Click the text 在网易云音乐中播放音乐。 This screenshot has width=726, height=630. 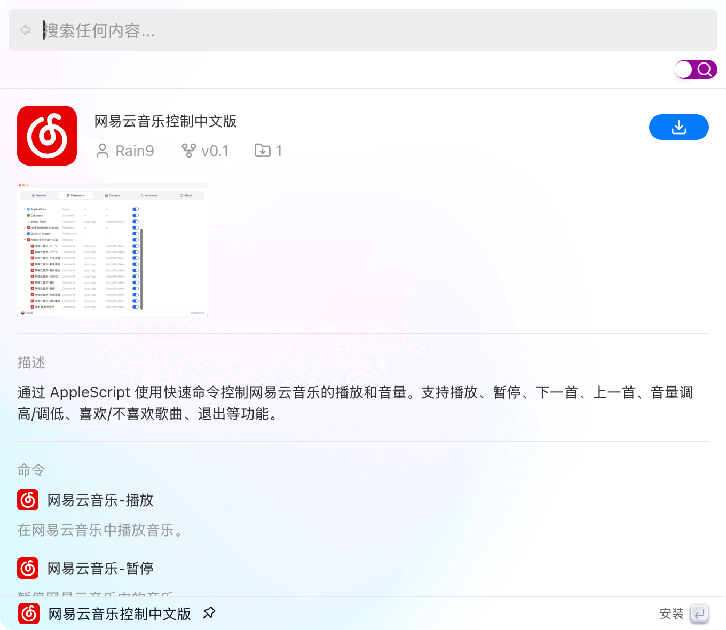[x=101, y=530]
